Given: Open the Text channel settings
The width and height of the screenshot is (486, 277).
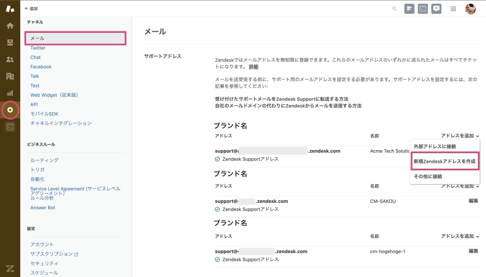Looking at the screenshot, I should tap(35, 86).
